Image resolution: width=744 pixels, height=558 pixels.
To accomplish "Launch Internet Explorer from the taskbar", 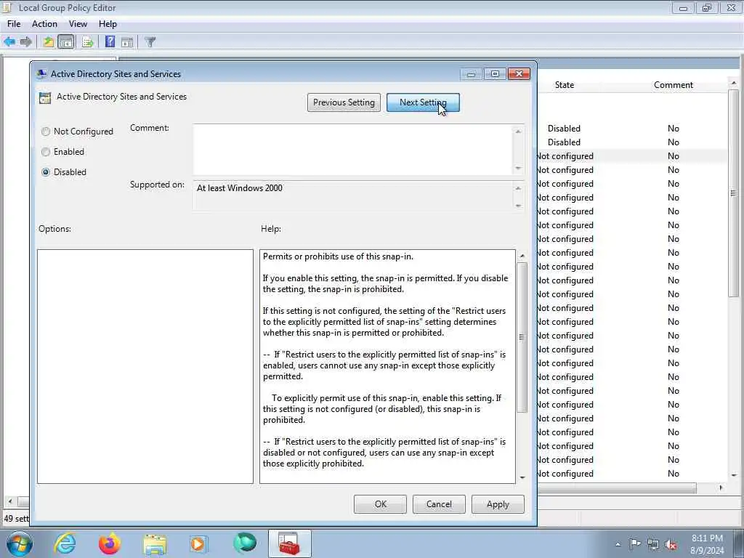I will tap(65, 543).
